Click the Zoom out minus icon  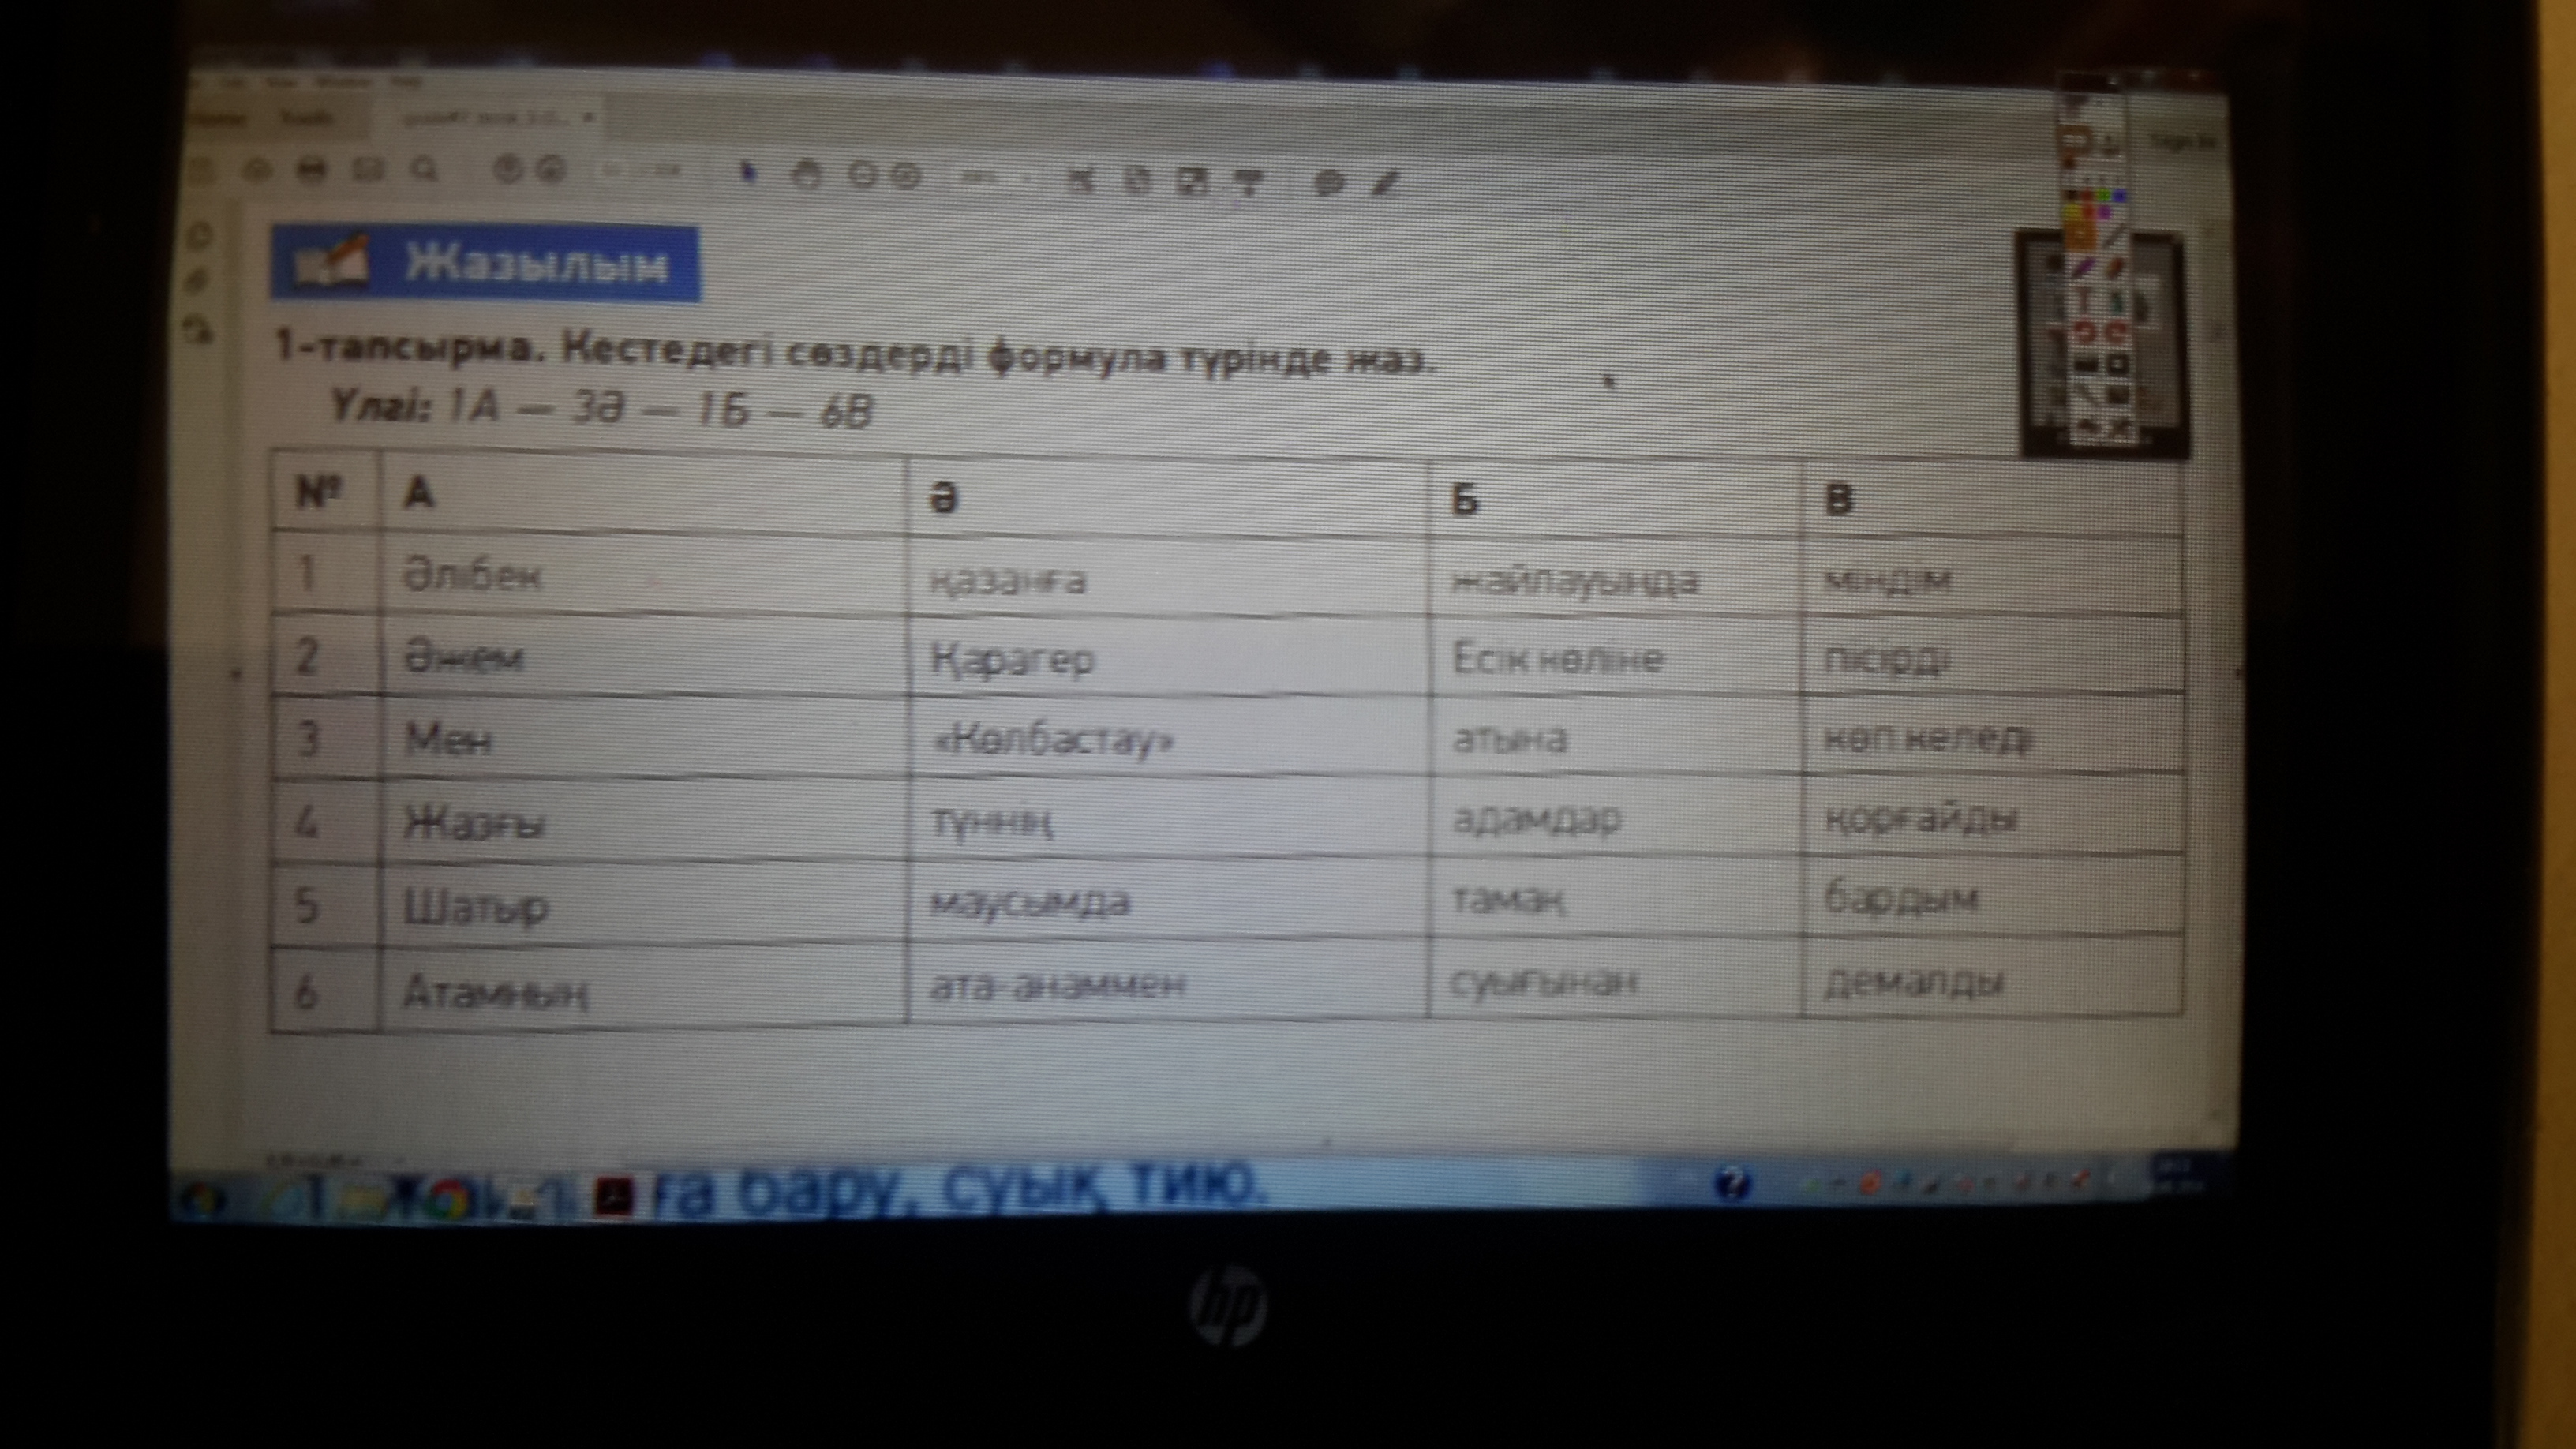click(862, 177)
